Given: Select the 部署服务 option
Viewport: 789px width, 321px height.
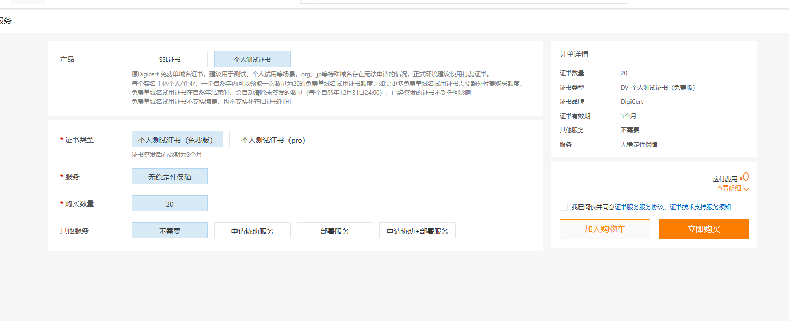Looking at the screenshot, I should click(x=334, y=231).
